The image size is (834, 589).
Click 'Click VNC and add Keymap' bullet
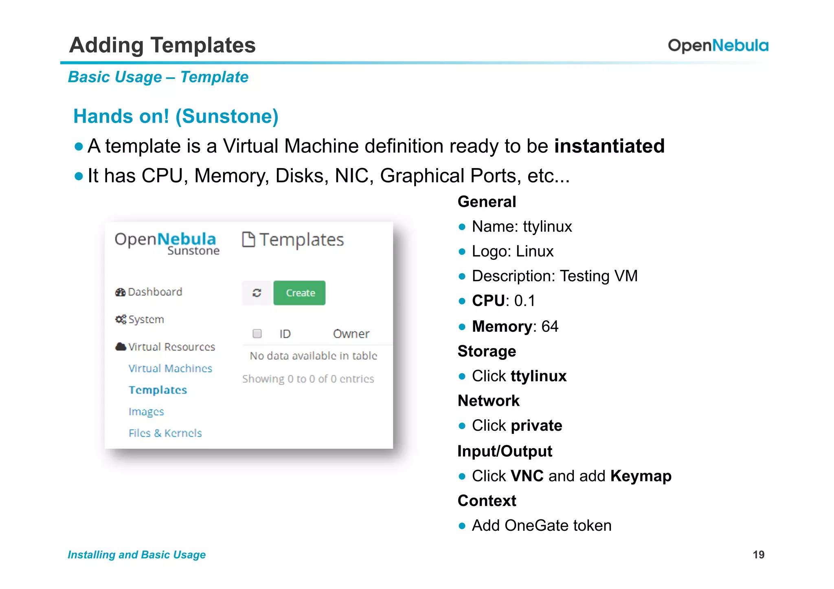point(572,476)
